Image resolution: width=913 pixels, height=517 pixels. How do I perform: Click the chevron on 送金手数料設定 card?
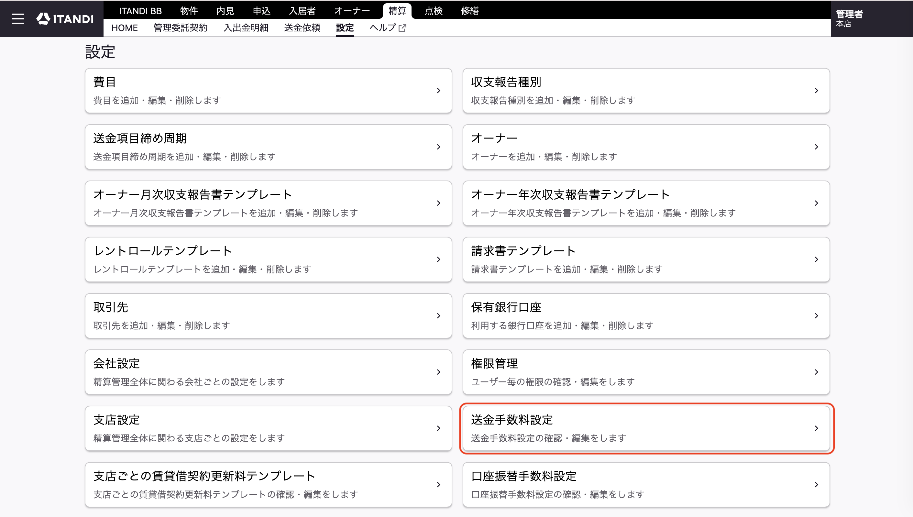(816, 428)
